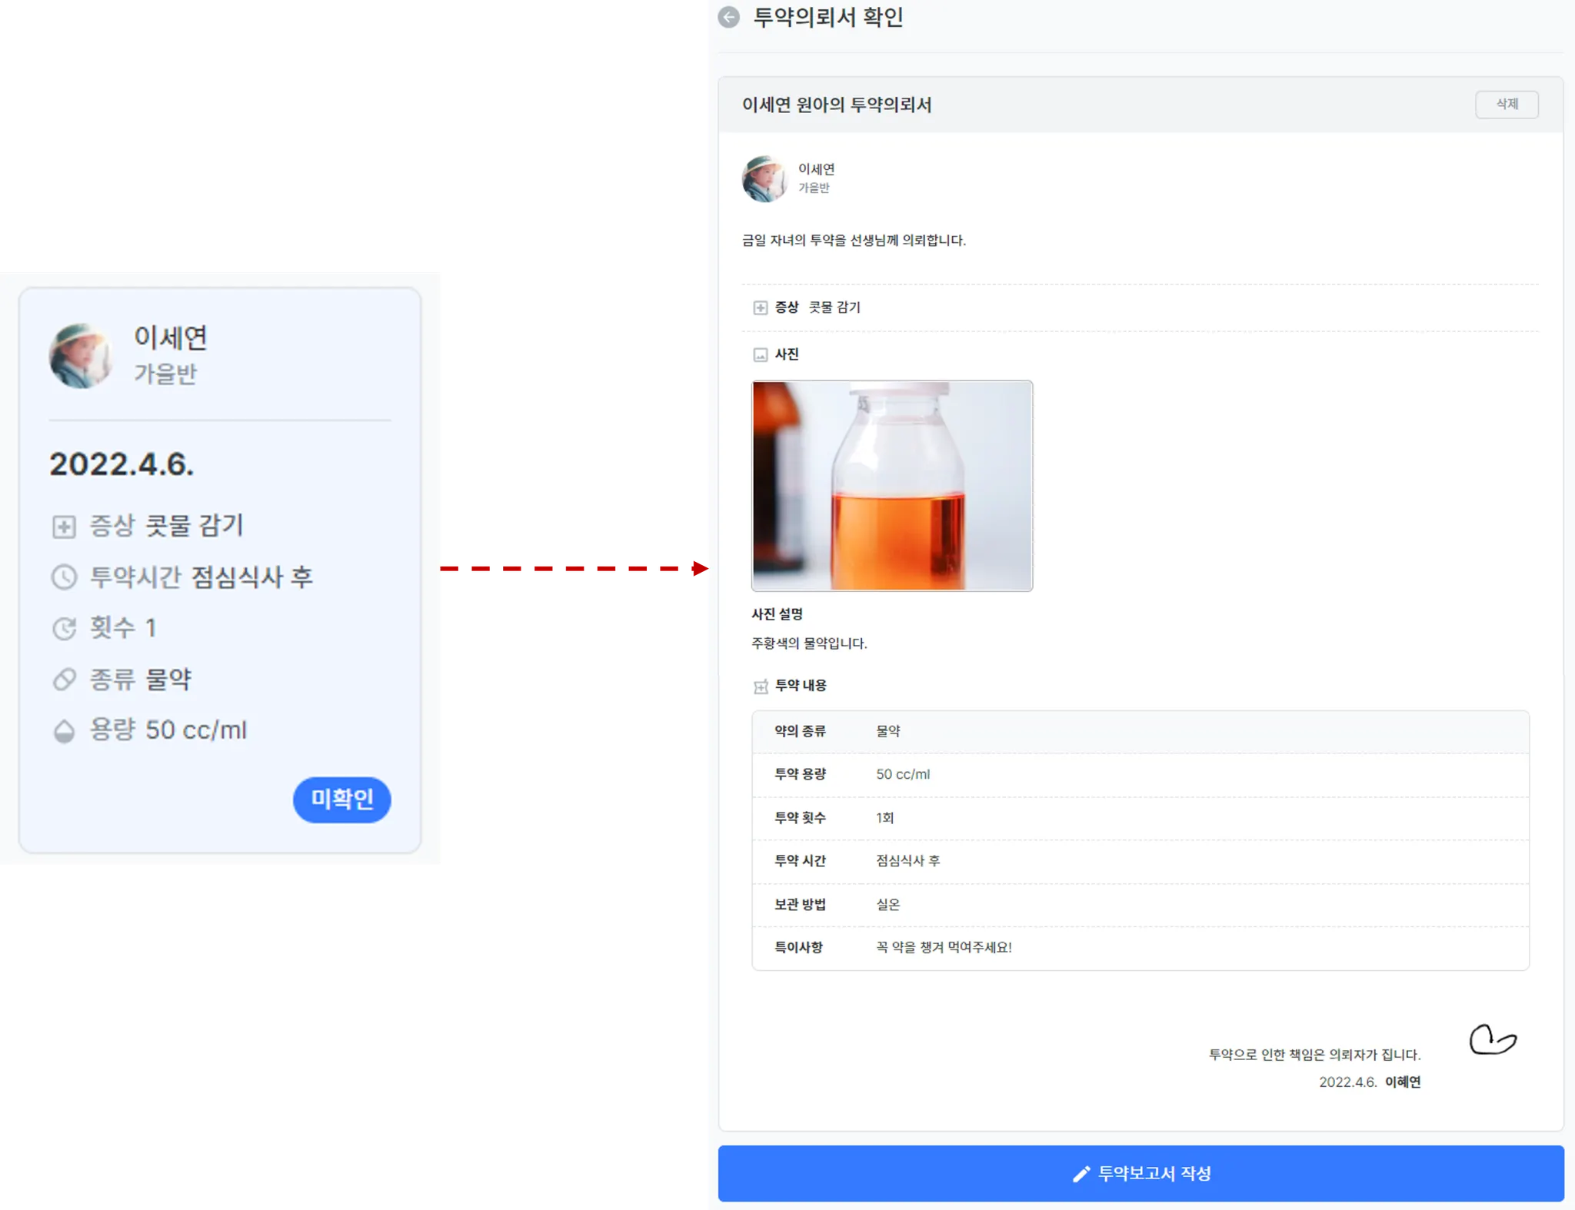Viewport: 1575px width, 1210px height.
Task: Open the orange medicine bottle photo
Action: 891,485
